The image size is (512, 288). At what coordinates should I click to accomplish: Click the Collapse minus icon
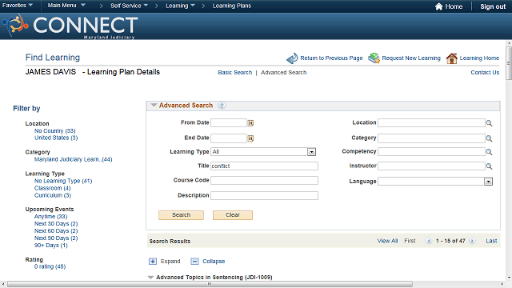click(194, 262)
